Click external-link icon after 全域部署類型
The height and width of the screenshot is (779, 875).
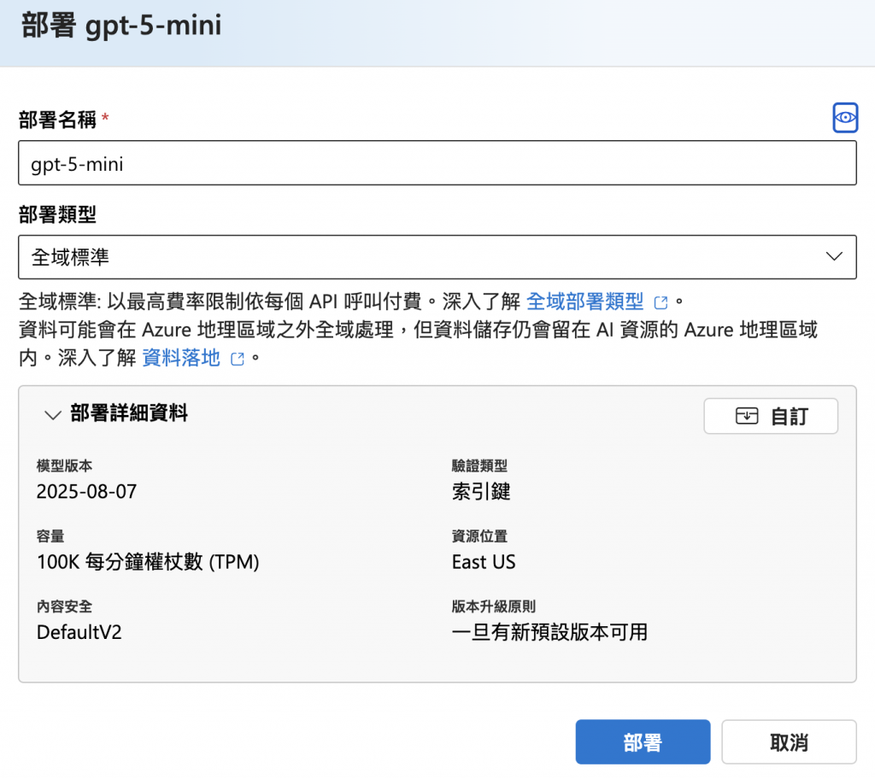pyautogui.click(x=661, y=302)
